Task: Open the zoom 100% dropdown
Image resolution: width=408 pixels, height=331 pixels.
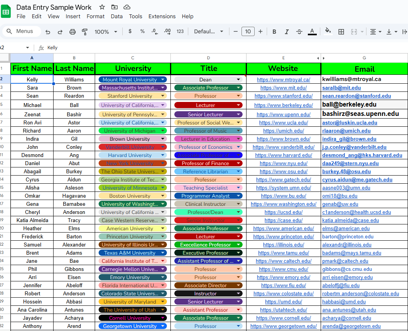Action: tap(106, 32)
